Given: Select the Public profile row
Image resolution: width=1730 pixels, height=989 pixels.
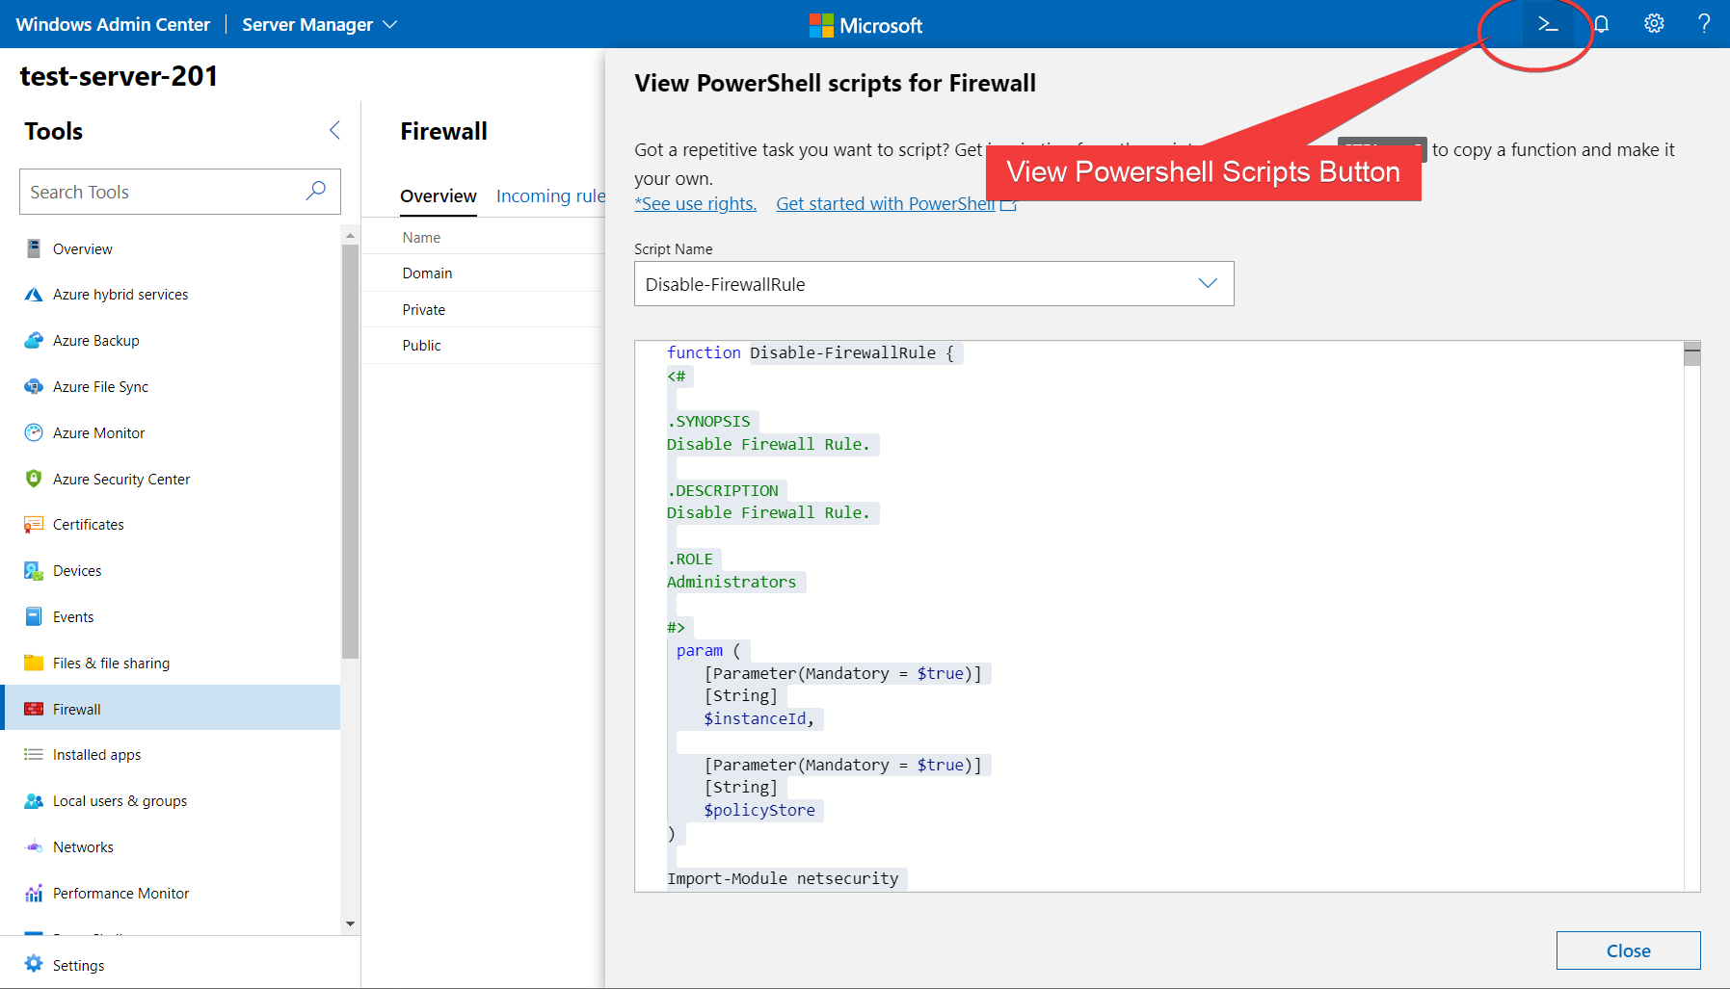Looking at the screenshot, I should point(484,346).
